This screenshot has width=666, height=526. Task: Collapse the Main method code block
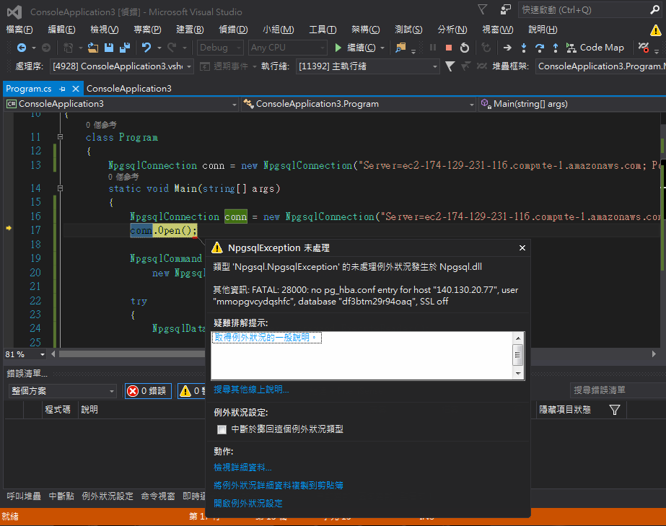pyautogui.click(x=61, y=188)
